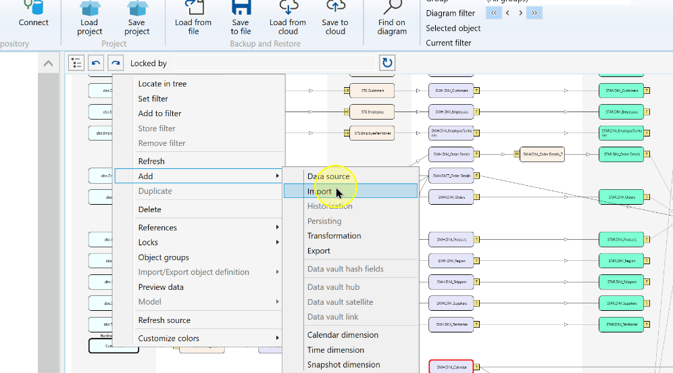Viewport: 673px width, 373px height.
Task: Click the Save project ribbon icon
Action: [x=136, y=7]
